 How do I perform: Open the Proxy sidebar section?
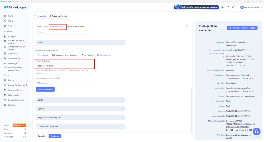pos(11,21)
